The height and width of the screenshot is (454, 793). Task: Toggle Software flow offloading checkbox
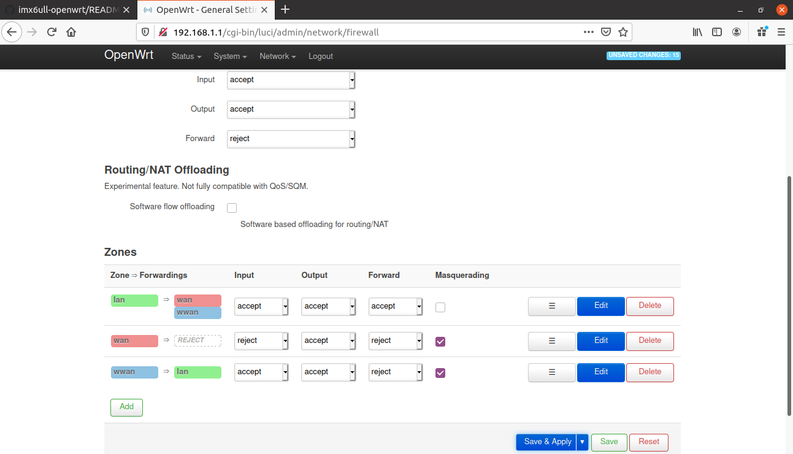(232, 208)
